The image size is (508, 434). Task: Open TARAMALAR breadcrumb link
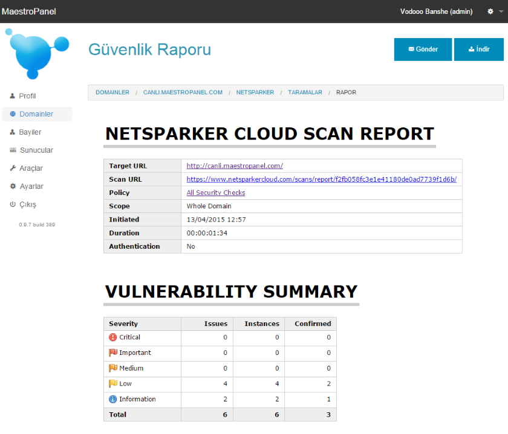click(305, 92)
